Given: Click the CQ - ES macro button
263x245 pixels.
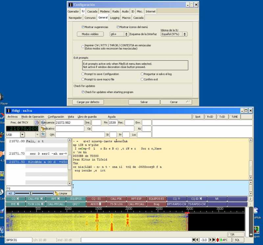Looking at the screenshot, I should click(96, 199).
